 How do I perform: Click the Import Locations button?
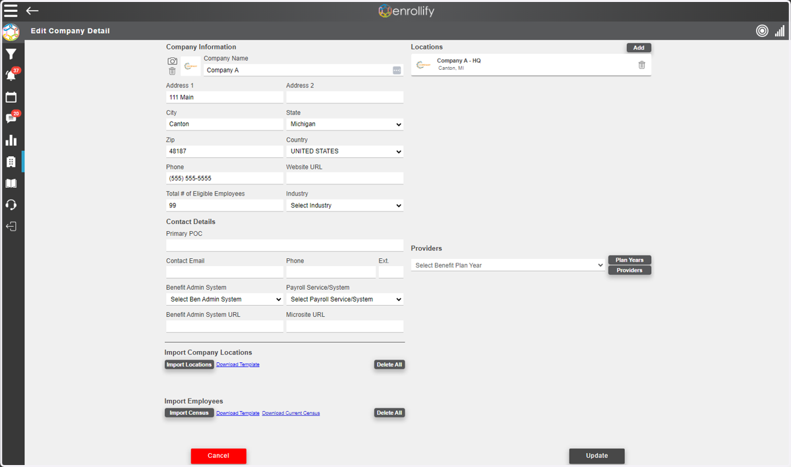[x=189, y=364]
